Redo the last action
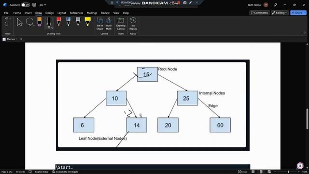 6,24
